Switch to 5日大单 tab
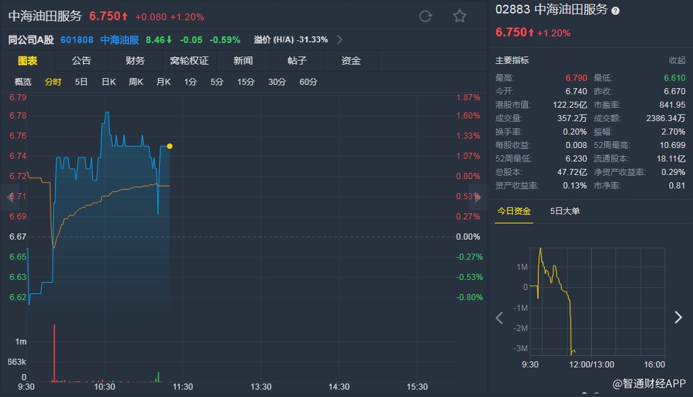Image resolution: width=693 pixels, height=397 pixels. tap(565, 211)
